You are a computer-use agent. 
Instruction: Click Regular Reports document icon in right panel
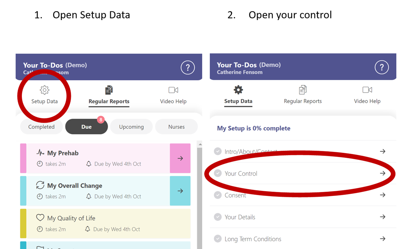click(303, 90)
